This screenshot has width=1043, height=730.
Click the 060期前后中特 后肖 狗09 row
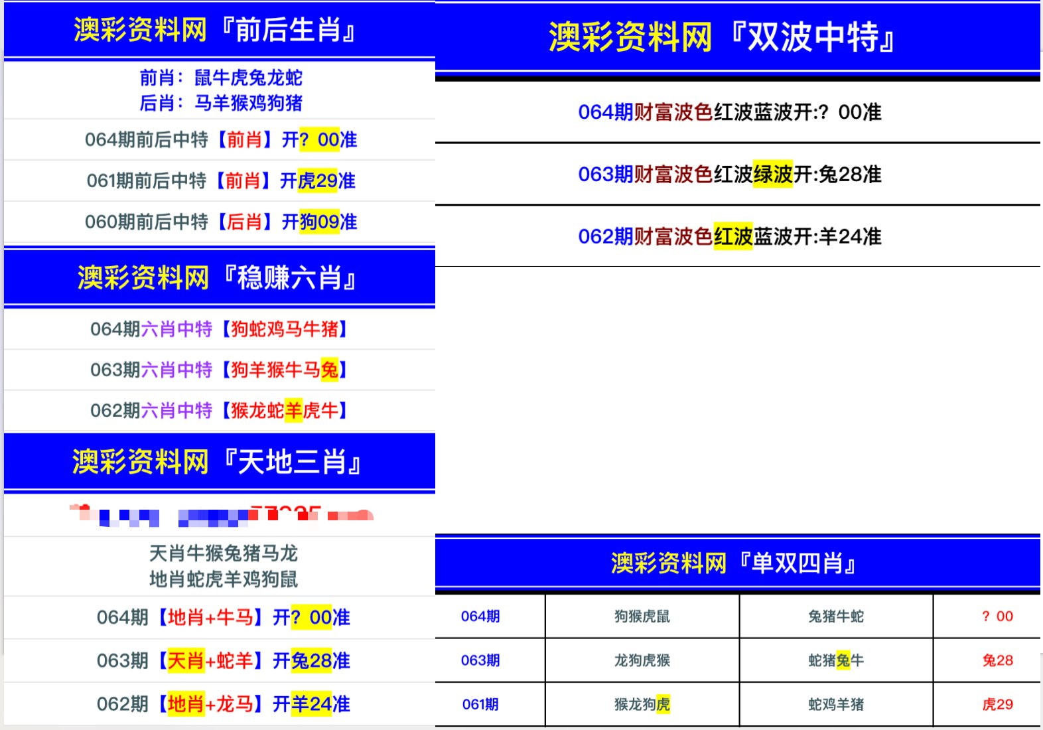[x=220, y=222]
